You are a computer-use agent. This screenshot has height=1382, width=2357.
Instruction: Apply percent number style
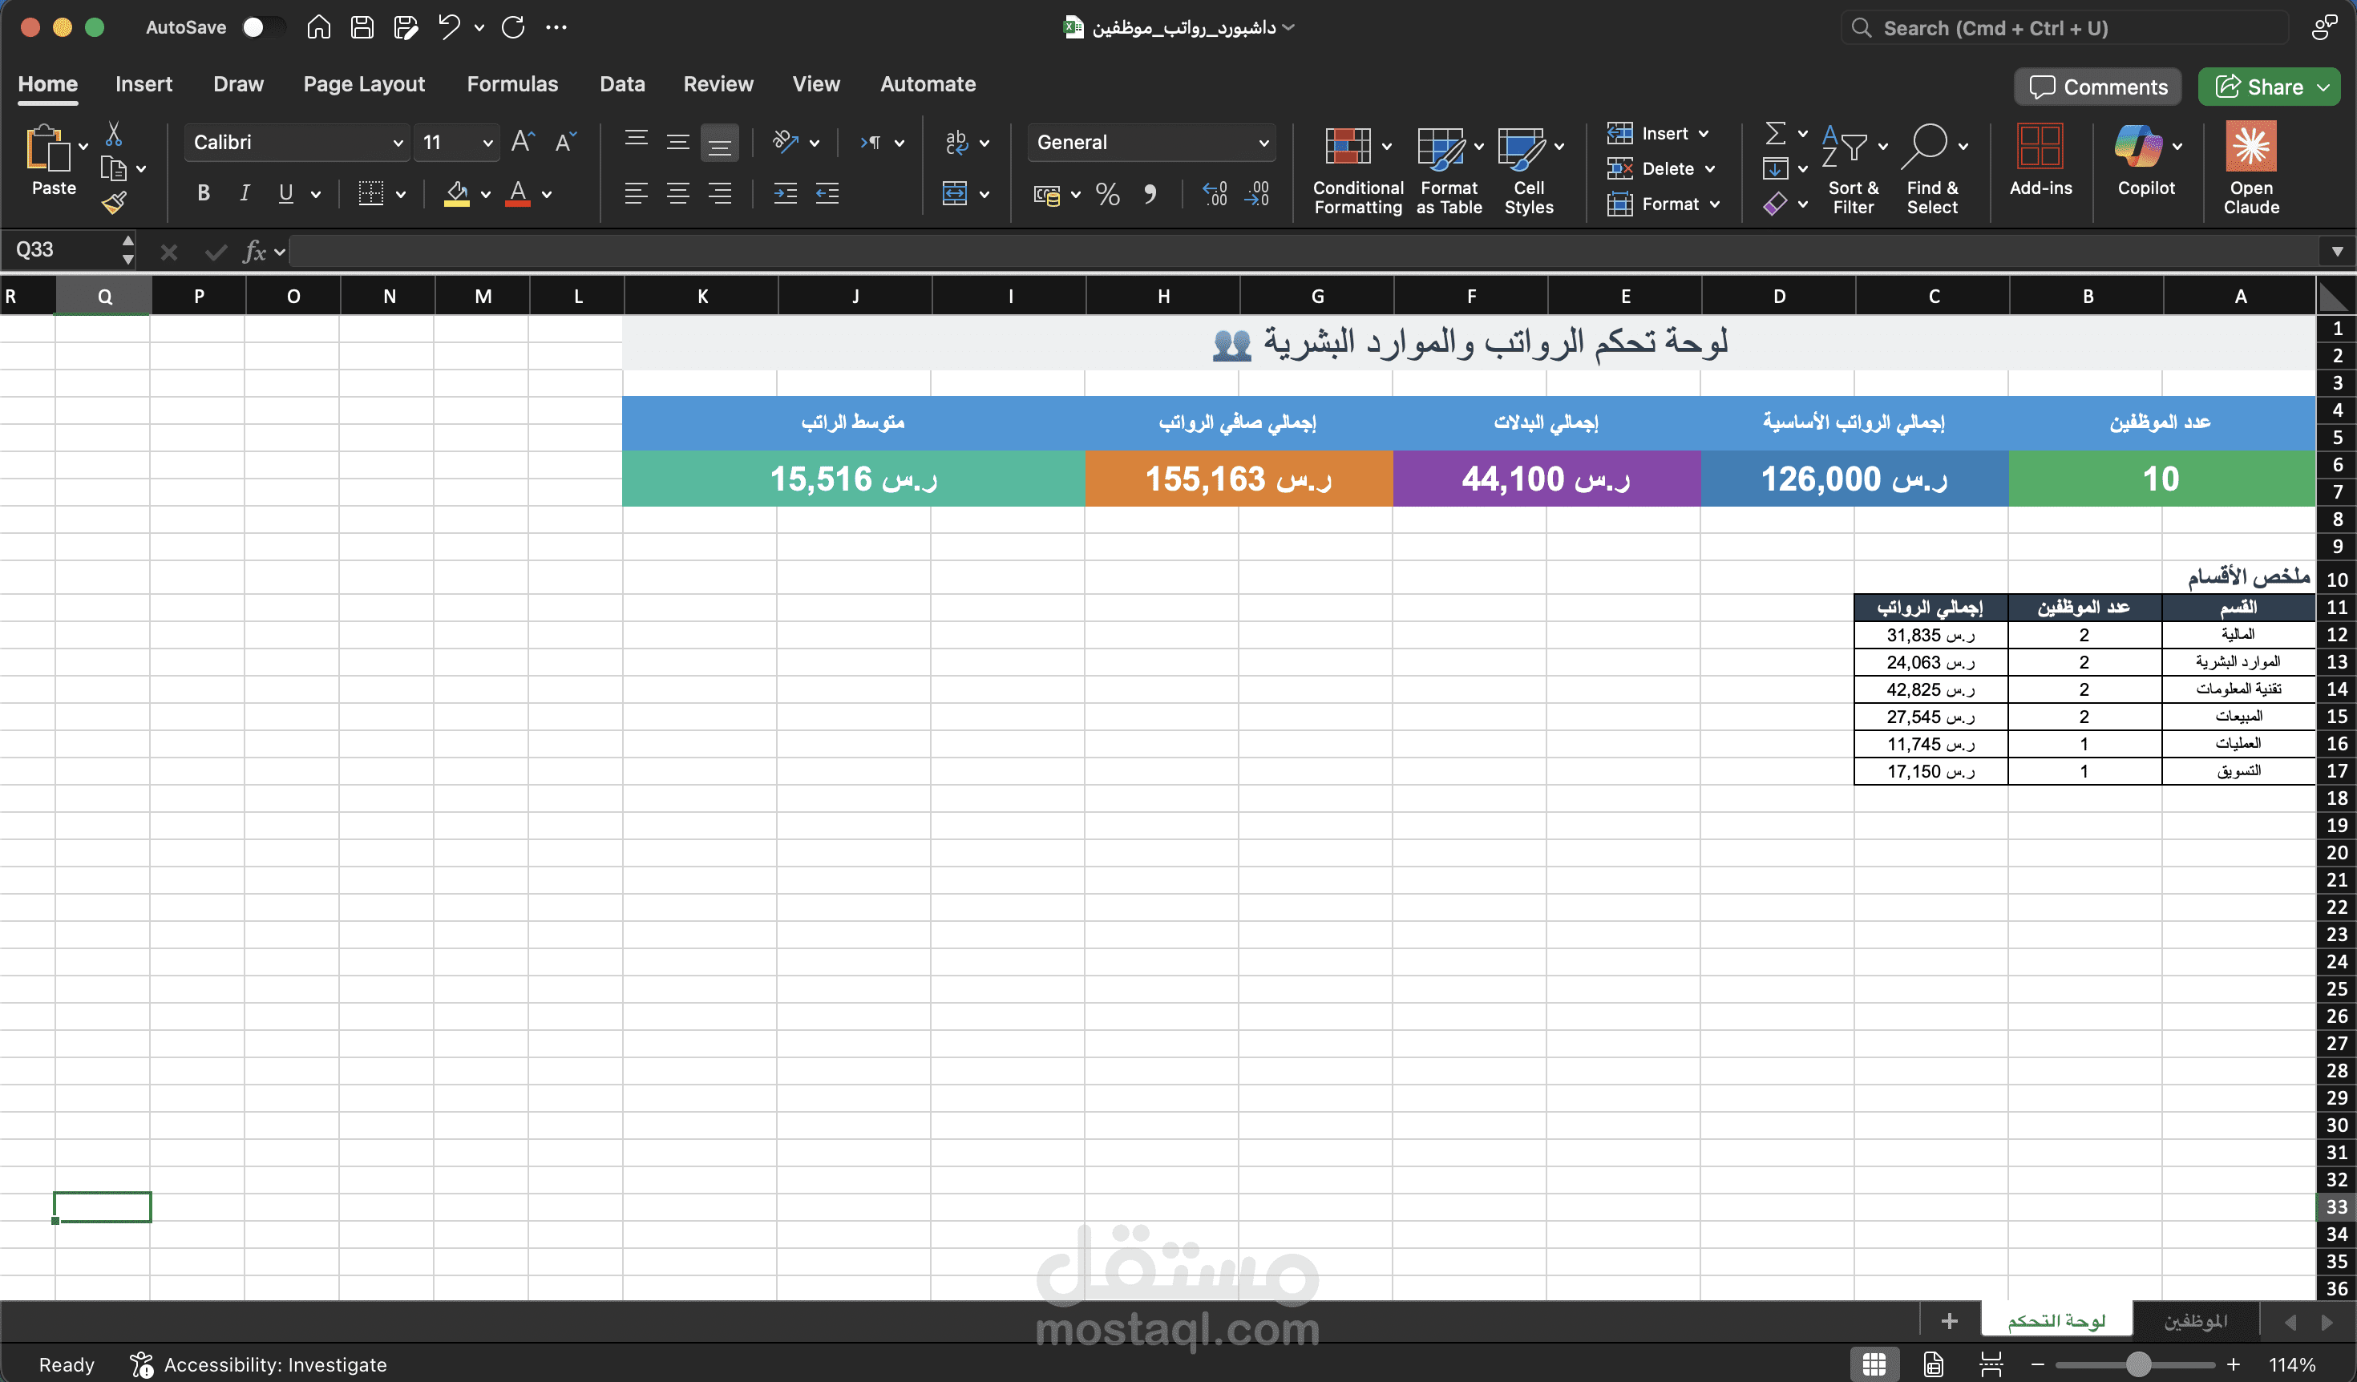click(x=1107, y=195)
